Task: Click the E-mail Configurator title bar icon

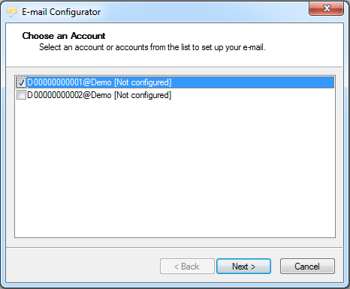Action: coord(12,12)
